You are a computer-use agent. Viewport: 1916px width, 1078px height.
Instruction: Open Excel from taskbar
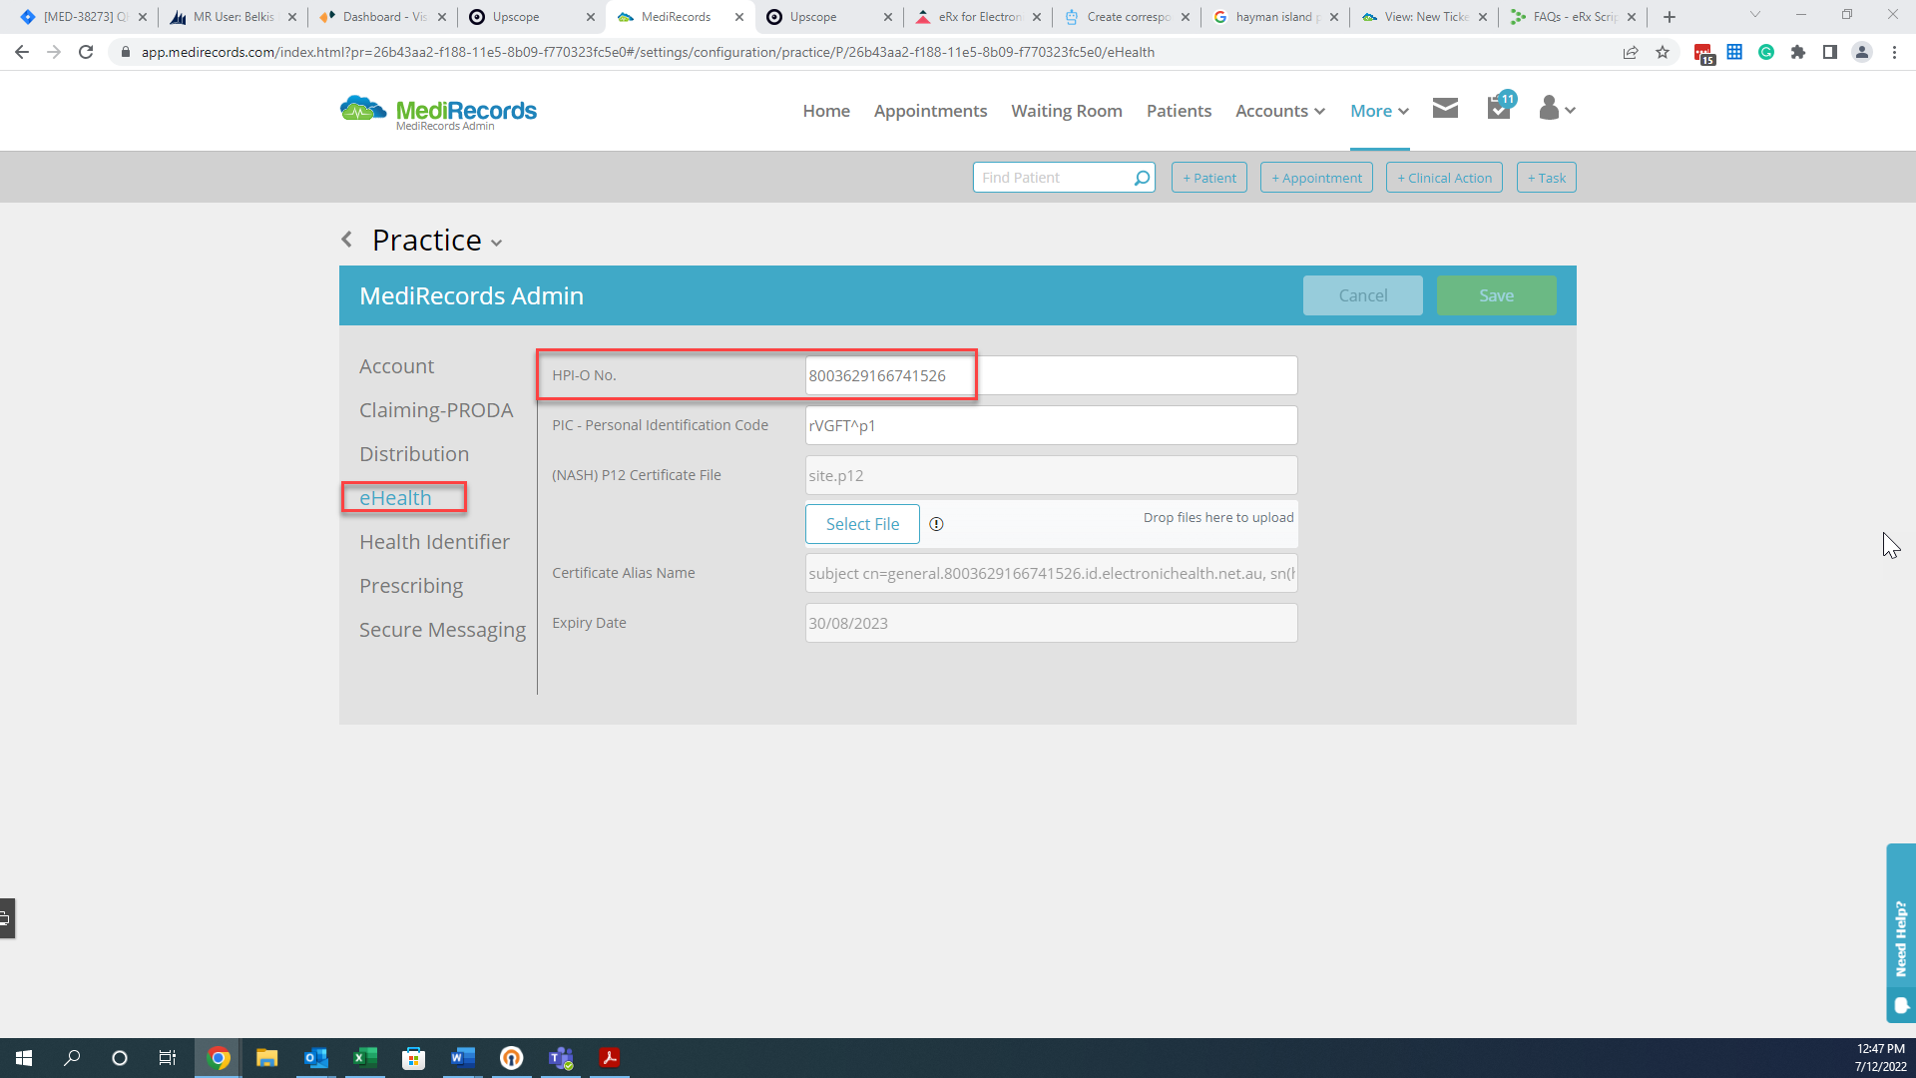(364, 1058)
